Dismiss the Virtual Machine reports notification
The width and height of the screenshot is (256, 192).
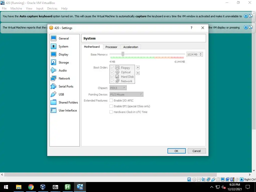[x=246, y=27]
